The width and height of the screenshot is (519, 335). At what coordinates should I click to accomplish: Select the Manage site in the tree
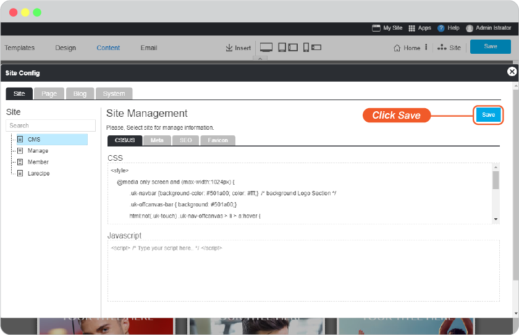(38, 151)
